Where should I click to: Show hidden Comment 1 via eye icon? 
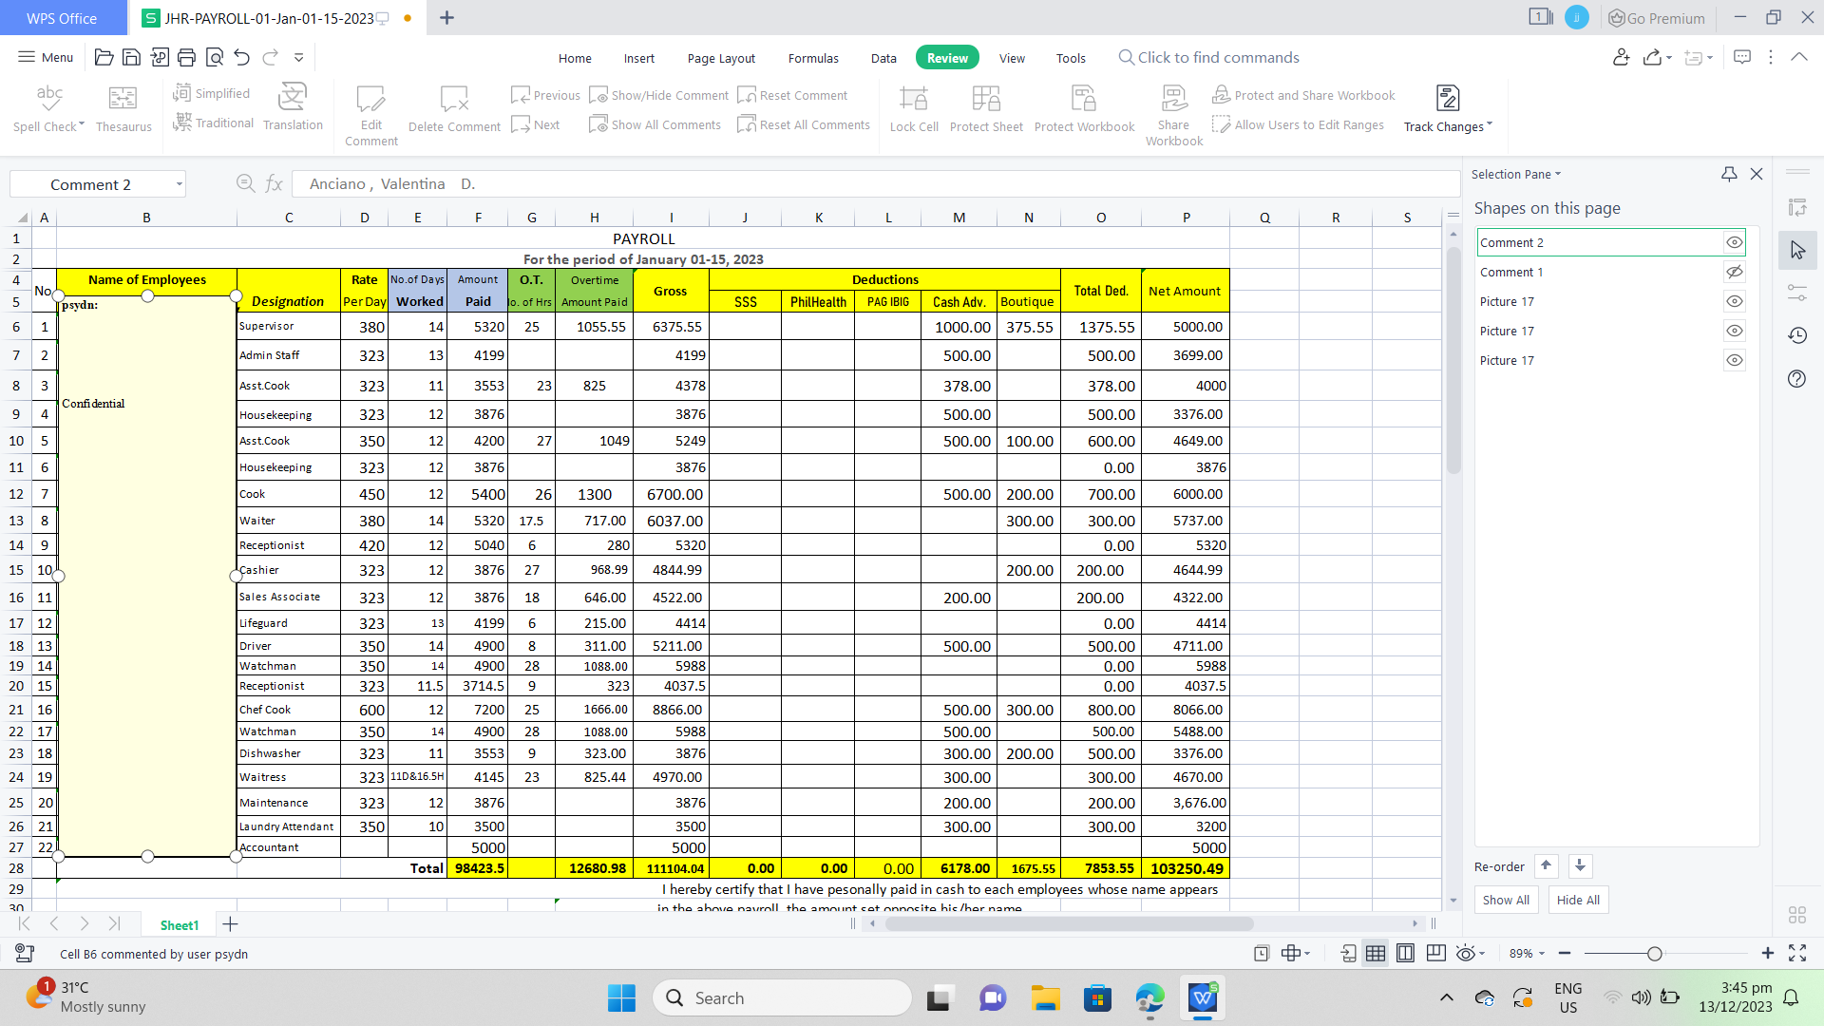[x=1734, y=272]
